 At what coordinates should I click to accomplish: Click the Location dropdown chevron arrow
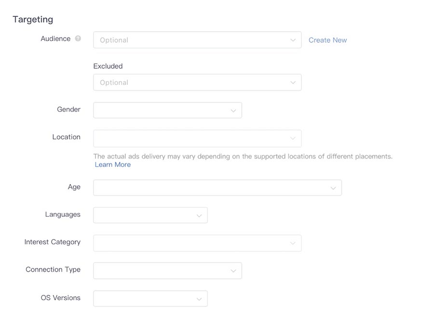tap(293, 138)
